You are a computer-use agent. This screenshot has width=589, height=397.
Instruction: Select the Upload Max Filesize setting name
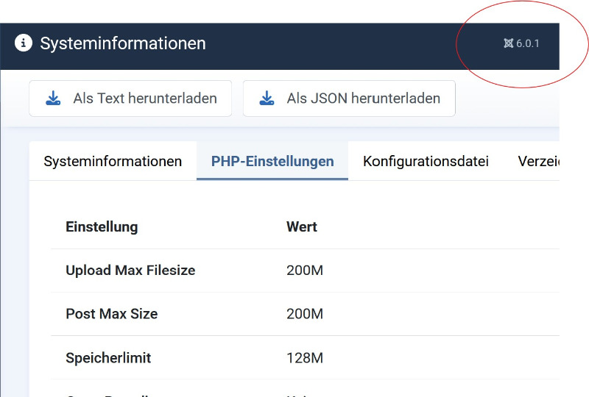[x=130, y=271]
